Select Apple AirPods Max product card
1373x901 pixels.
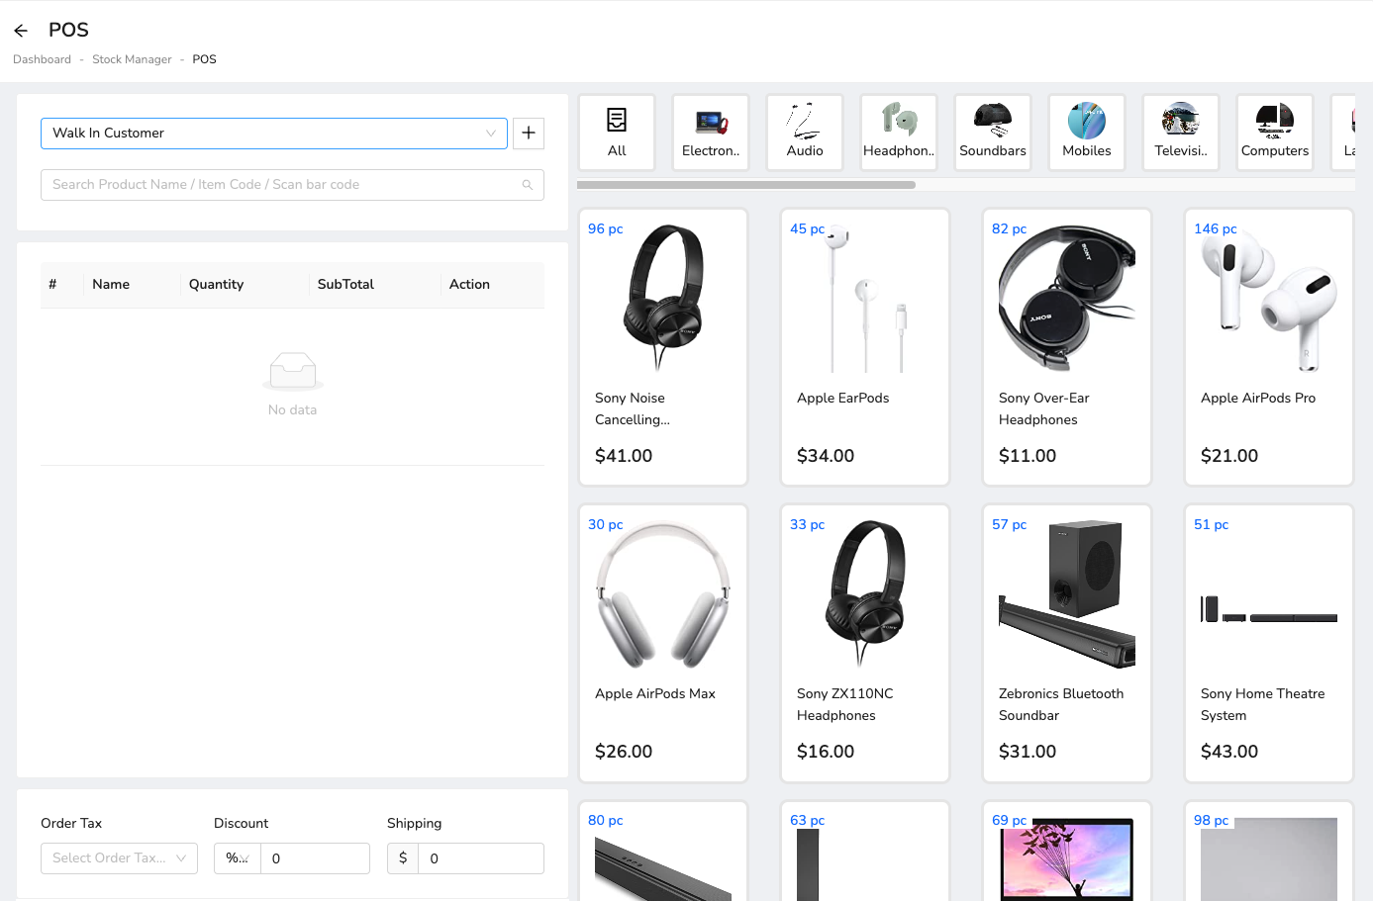point(663,643)
